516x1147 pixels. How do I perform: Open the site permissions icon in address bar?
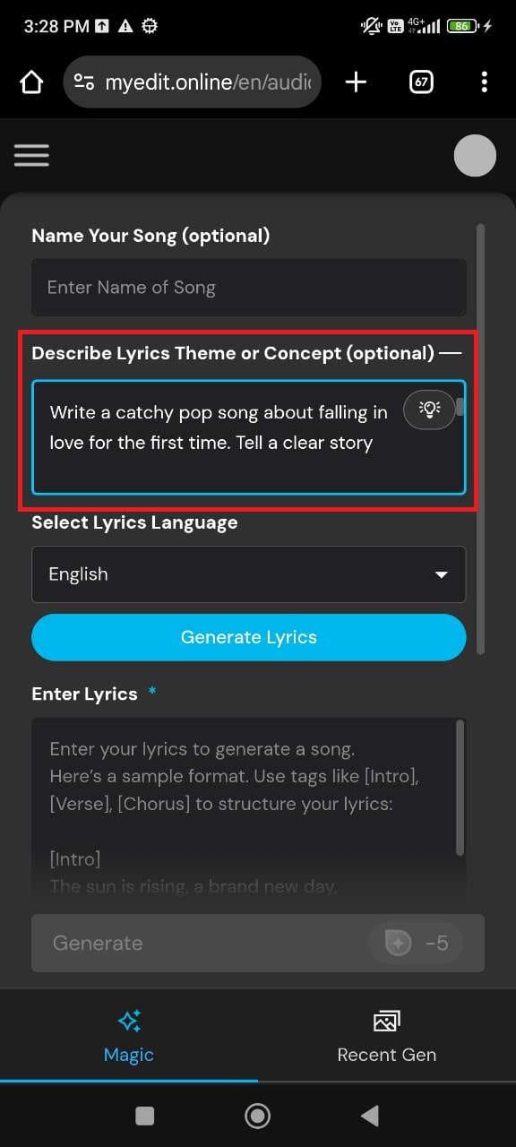83,82
